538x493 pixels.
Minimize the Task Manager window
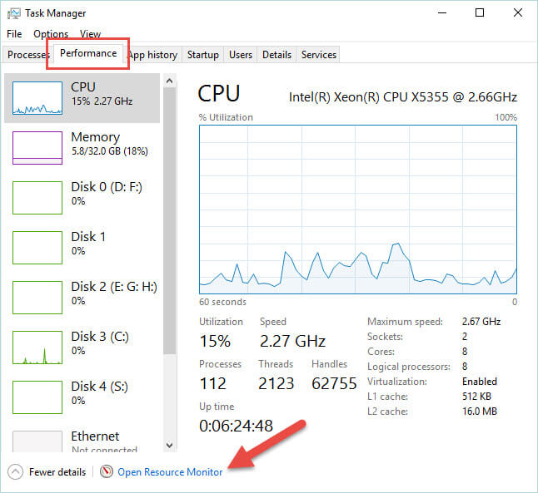tap(442, 13)
